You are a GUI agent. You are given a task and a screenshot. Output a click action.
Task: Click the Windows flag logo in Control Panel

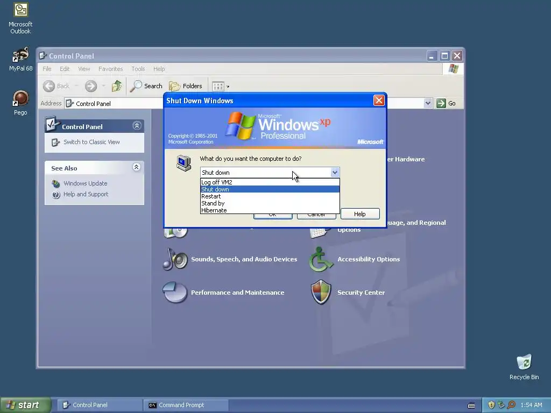pos(453,69)
